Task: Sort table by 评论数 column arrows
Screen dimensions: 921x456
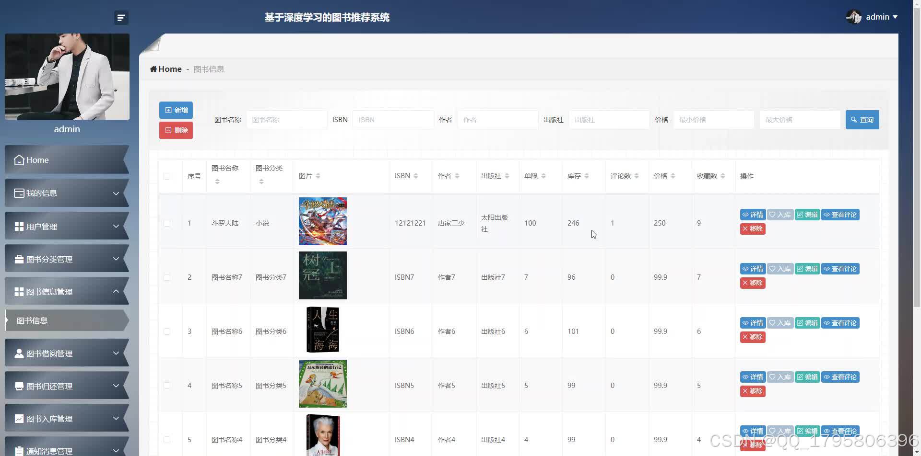Action: (x=637, y=176)
